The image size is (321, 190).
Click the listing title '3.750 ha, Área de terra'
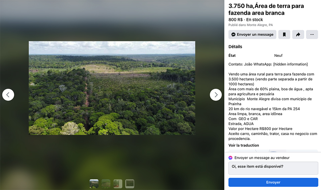(x=266, y=9)
